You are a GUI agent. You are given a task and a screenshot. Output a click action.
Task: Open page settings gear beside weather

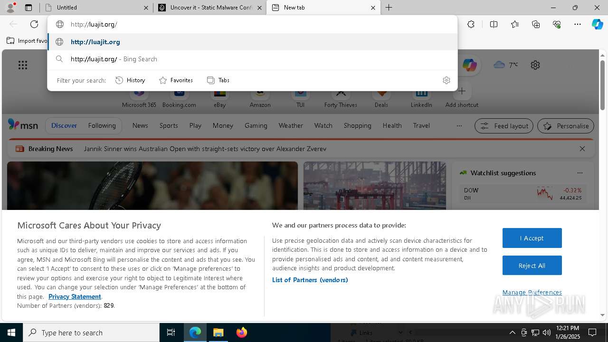coord(535,65)
